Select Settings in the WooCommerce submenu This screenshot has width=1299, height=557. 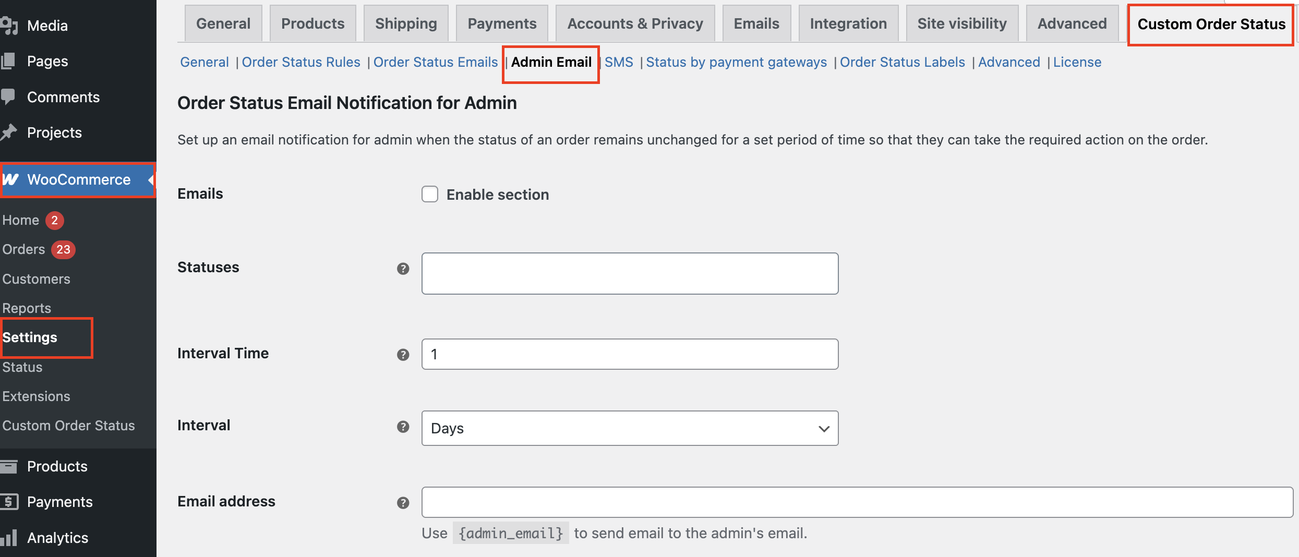click(30, 337)
